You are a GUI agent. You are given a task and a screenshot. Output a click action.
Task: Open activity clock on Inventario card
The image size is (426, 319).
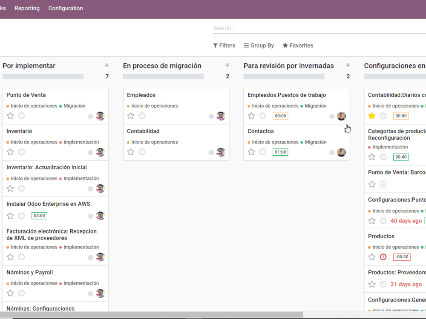(x=21, y=152)
